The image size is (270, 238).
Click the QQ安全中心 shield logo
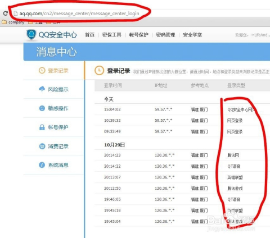coord(31,35)
